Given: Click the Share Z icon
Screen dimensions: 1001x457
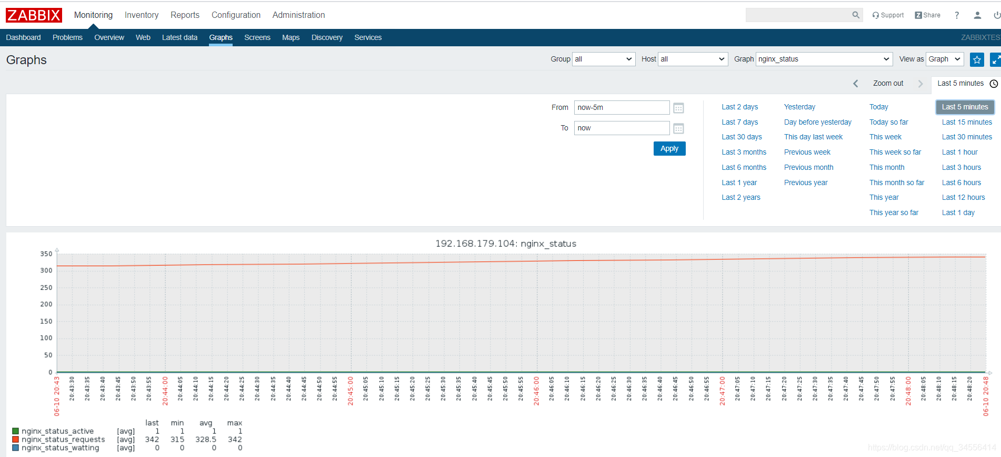Looking at the screenshot, I should [x=918, y=15].
